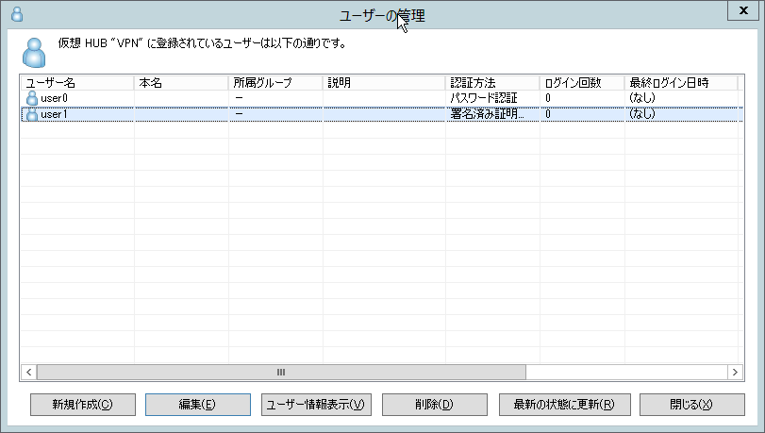Click the 本名 column header
Screen dimensions: 765x433
(181, 83)
